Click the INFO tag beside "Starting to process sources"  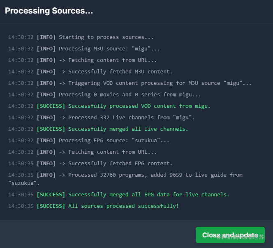(46, 37)
